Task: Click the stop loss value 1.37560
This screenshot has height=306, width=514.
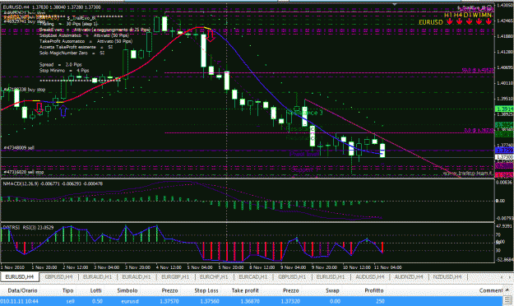Action: pos(210,301)
